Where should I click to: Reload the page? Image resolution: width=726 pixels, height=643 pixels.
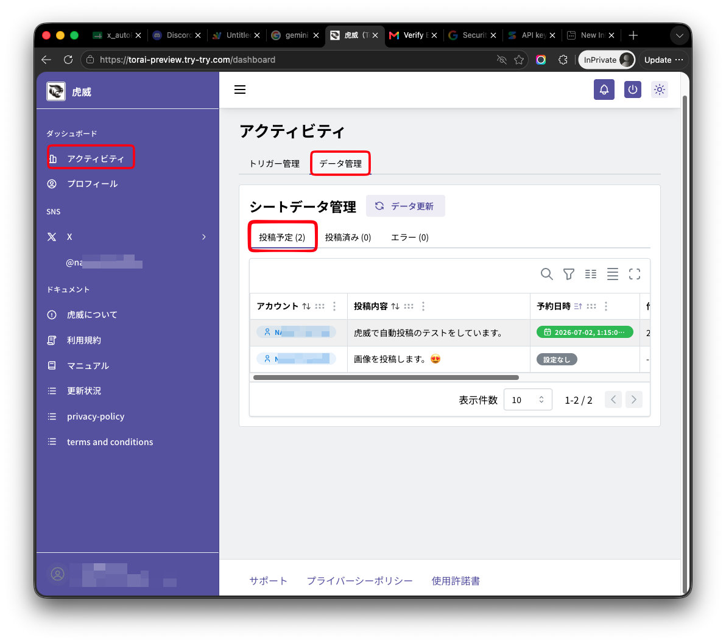point(68,60)
